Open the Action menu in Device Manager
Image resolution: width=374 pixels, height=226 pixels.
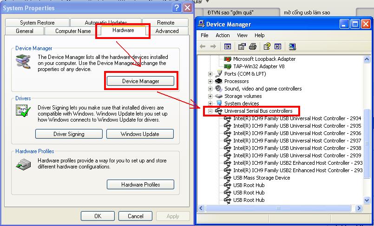[223, 35]
